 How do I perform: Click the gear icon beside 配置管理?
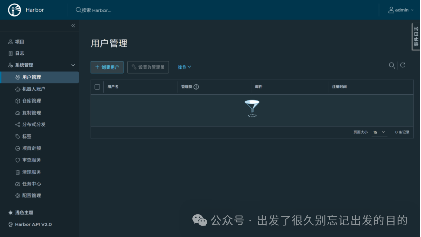(17, 195)
